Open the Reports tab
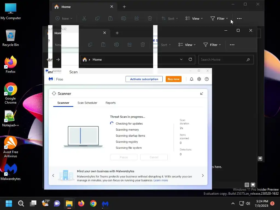This screenshot has width=280, height=210. click(110, 103)
